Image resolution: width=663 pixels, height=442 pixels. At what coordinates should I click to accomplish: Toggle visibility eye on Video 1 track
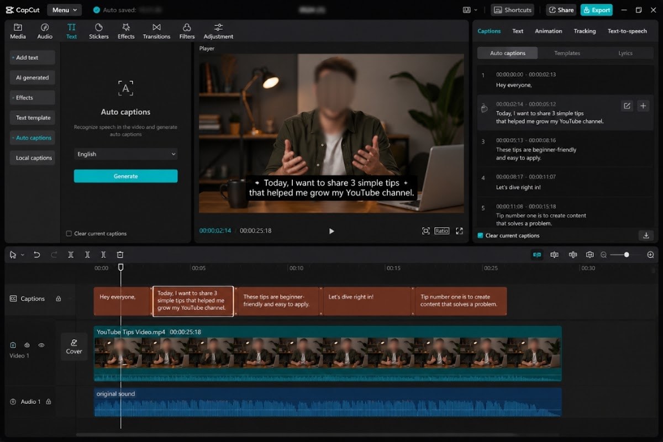[41, 345]
